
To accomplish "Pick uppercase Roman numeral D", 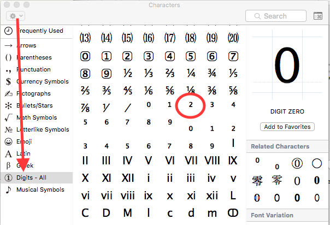I will [x=107, y=213].
